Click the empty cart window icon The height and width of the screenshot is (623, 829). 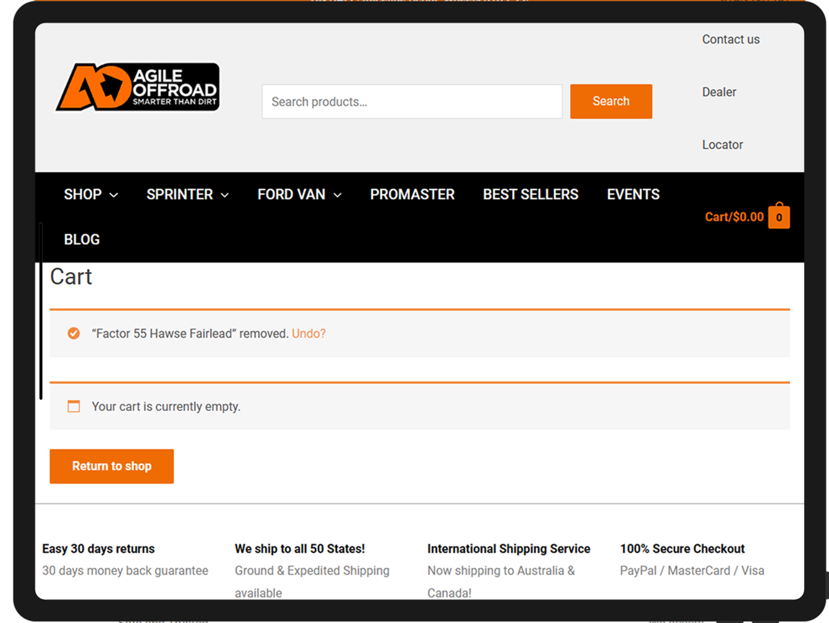73,407
